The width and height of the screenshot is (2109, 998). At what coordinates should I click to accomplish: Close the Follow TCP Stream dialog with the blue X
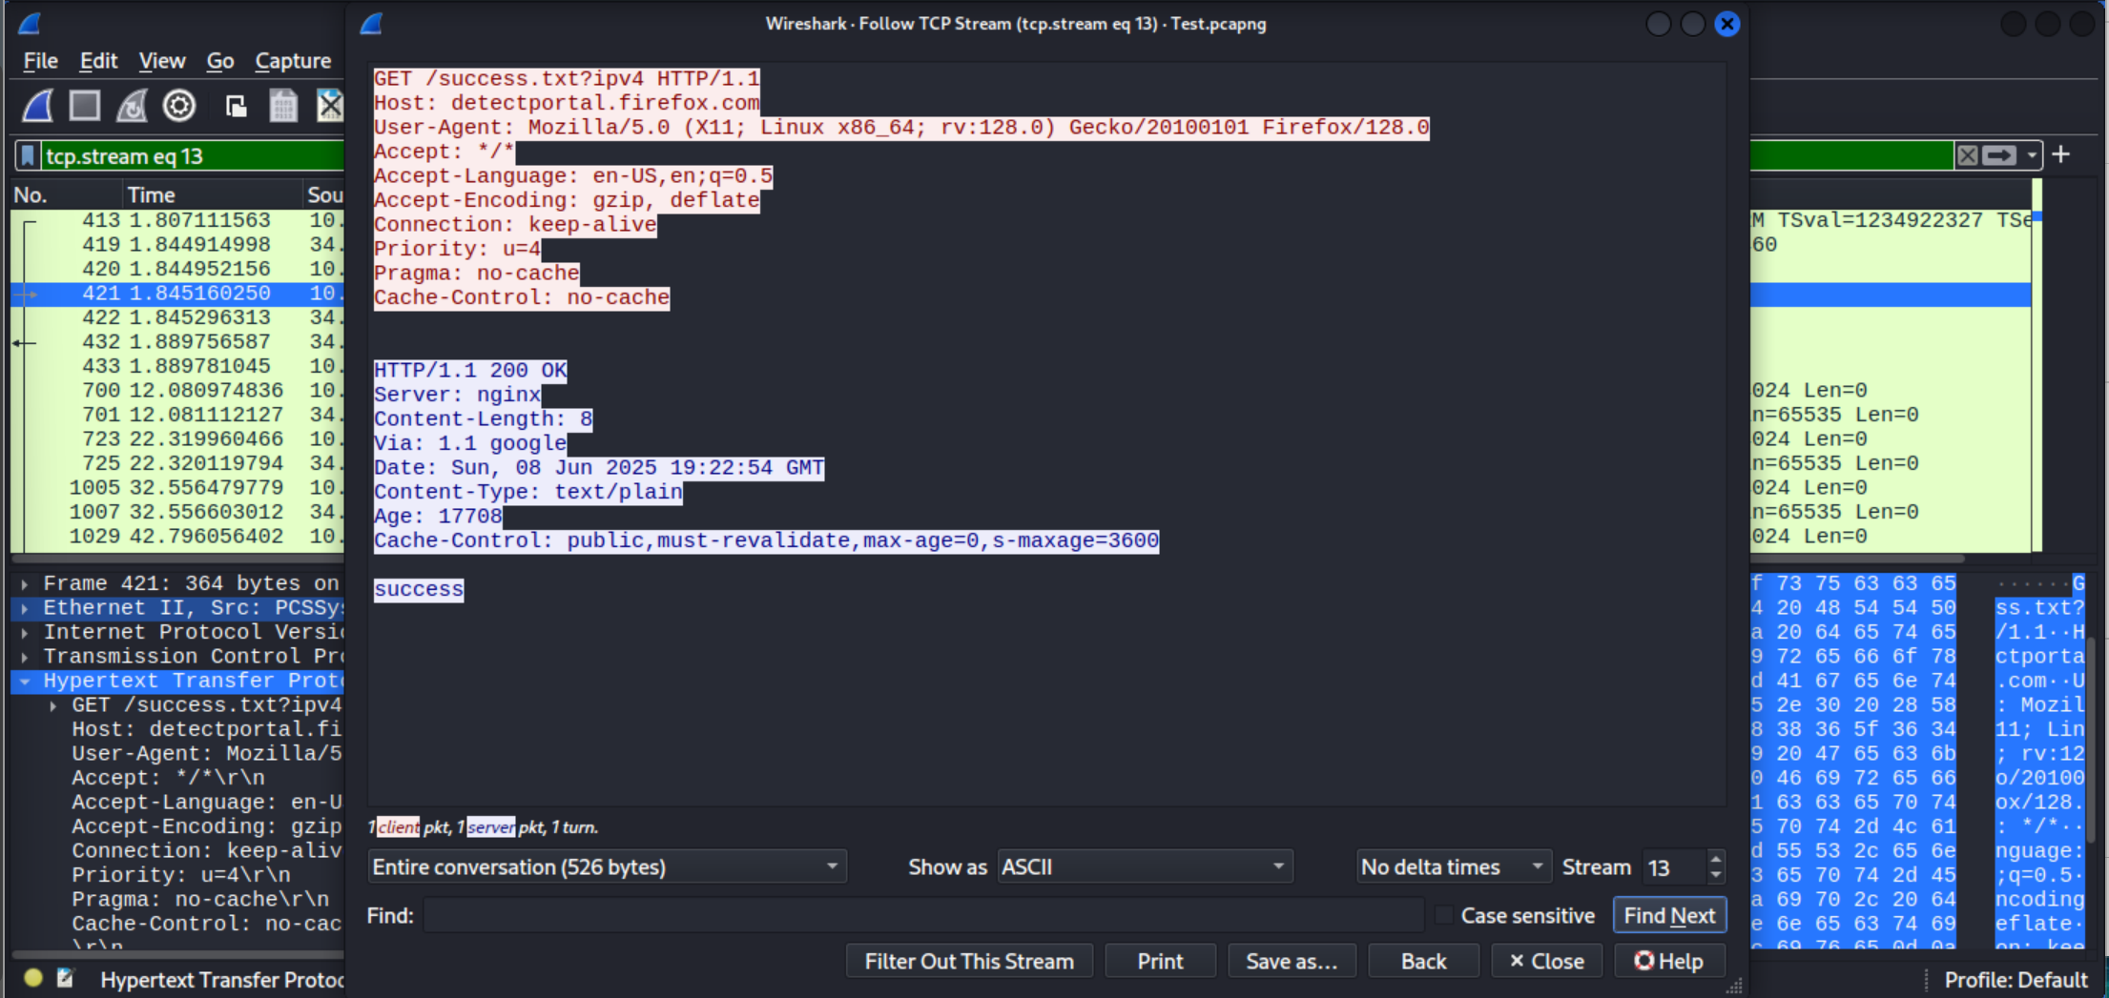[1727, 24]
